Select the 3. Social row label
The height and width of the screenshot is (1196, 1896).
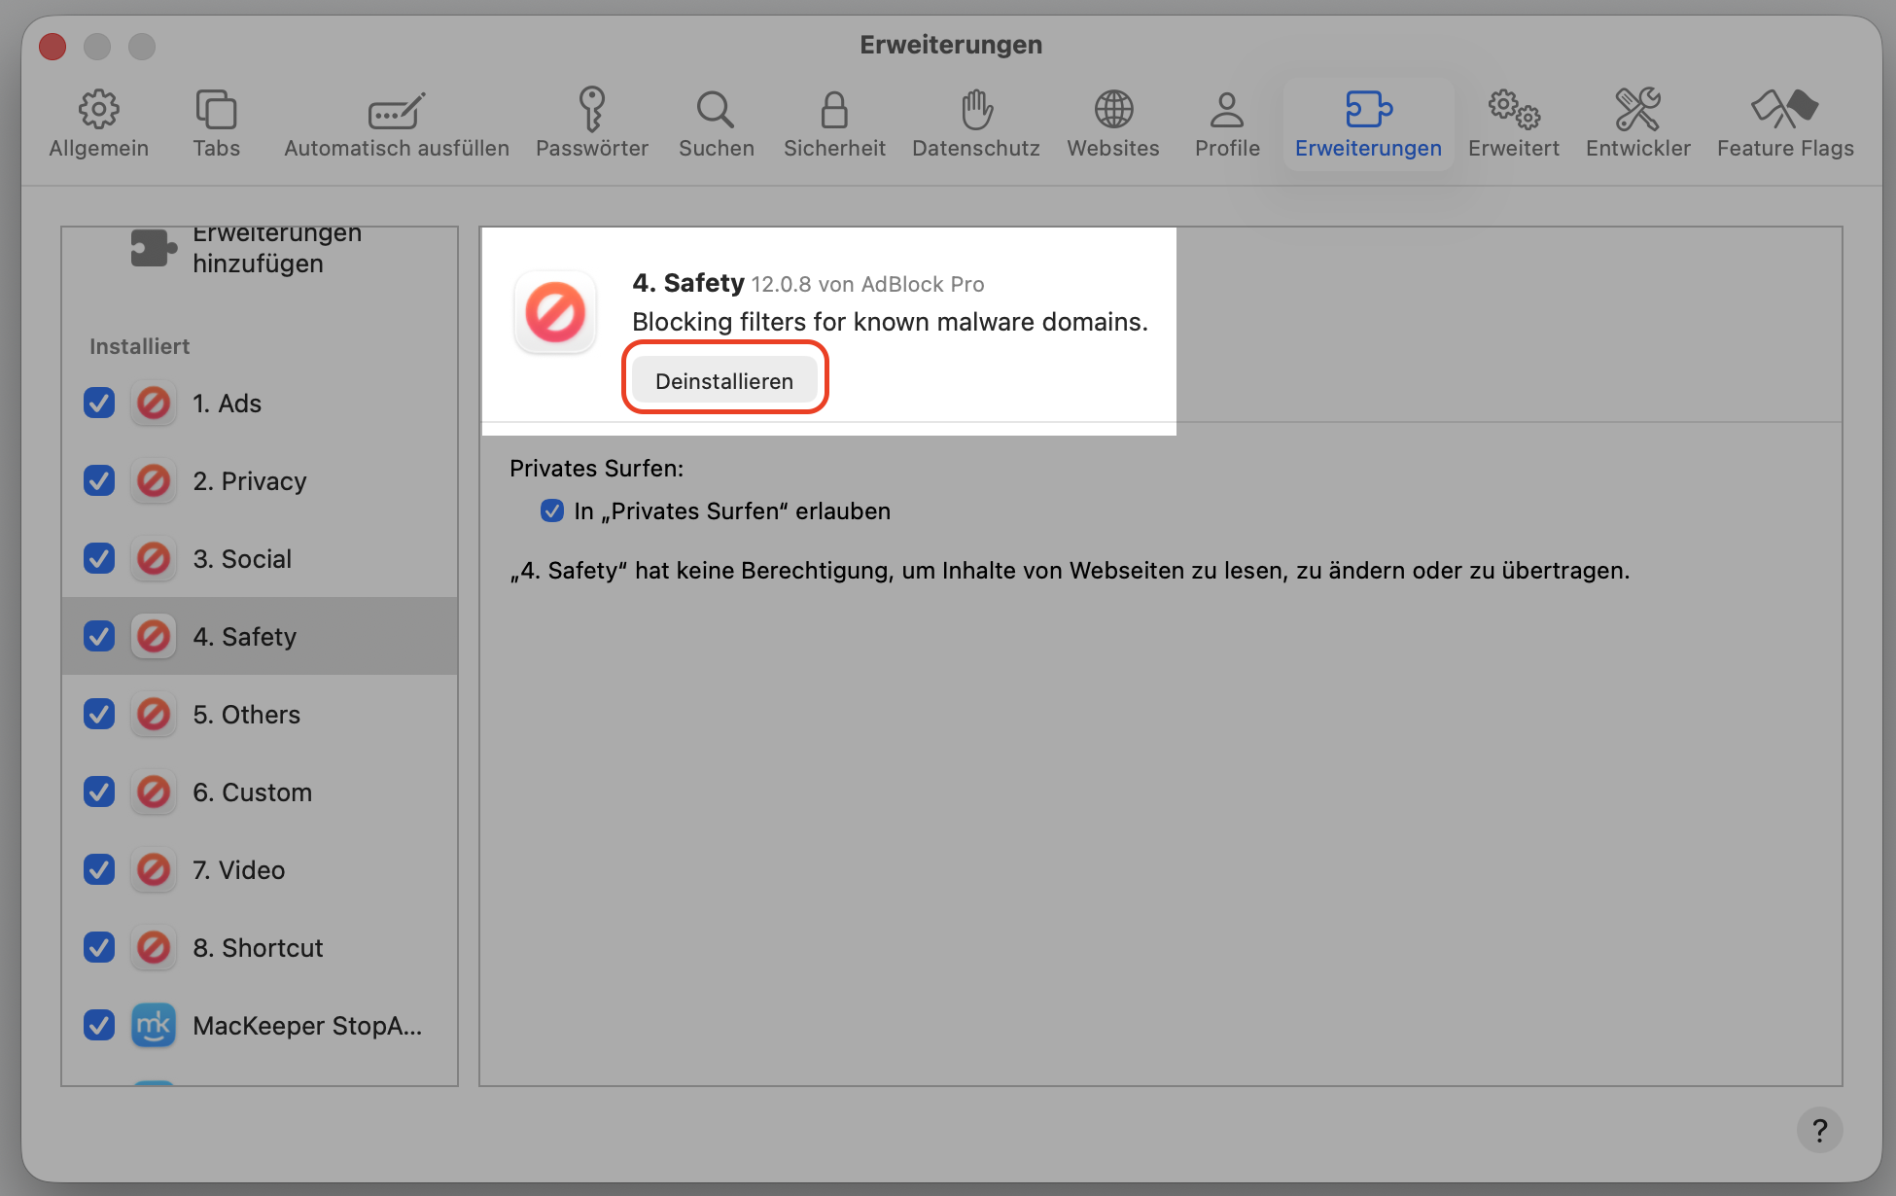click(242, 559)
